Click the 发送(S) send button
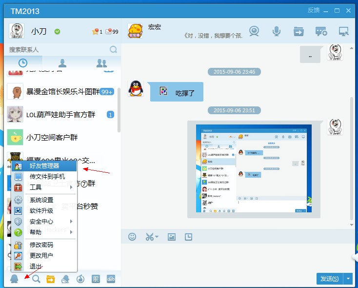 330,279
